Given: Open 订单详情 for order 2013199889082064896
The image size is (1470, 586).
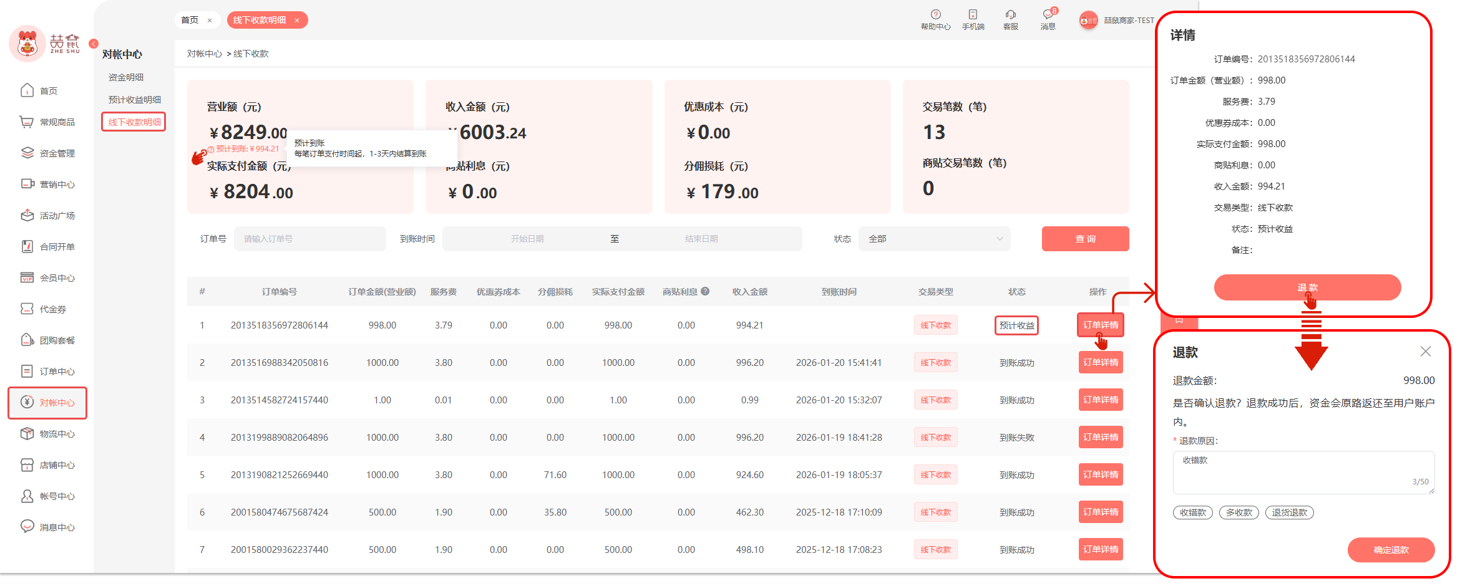Looking at the screenshot, I should 1101,437.
